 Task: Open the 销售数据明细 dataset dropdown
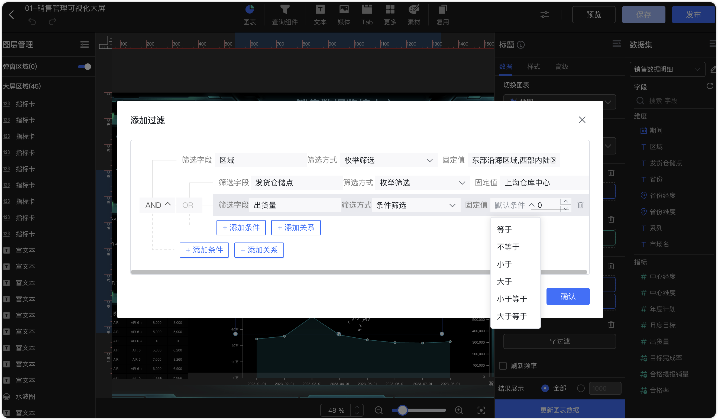[x=667, y=69]
